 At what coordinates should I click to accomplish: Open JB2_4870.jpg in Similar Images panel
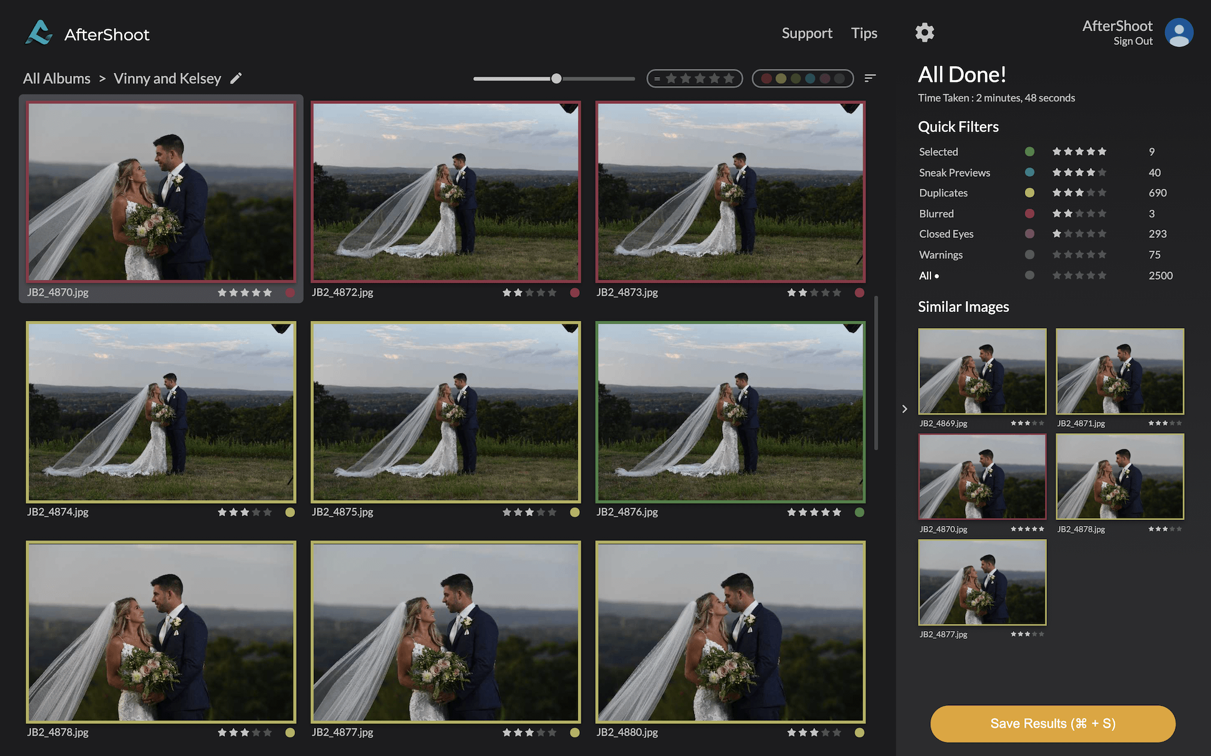click(982, 476)
